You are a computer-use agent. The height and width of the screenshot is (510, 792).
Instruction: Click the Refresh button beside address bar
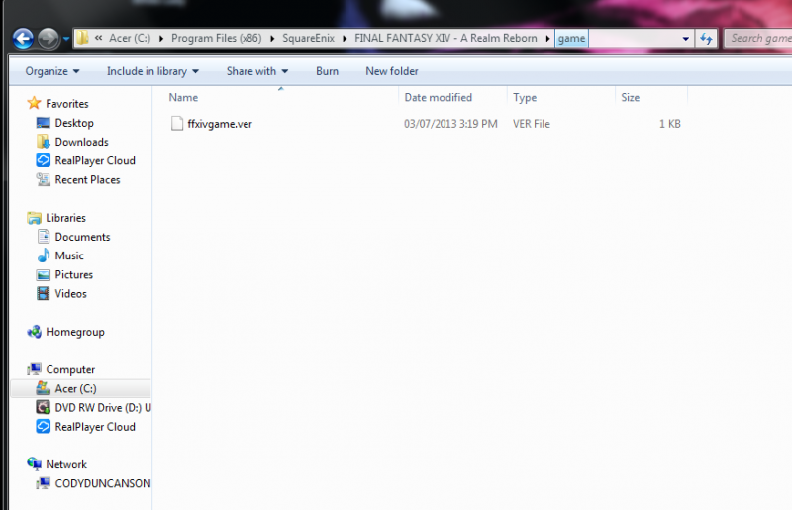[706, 38]
